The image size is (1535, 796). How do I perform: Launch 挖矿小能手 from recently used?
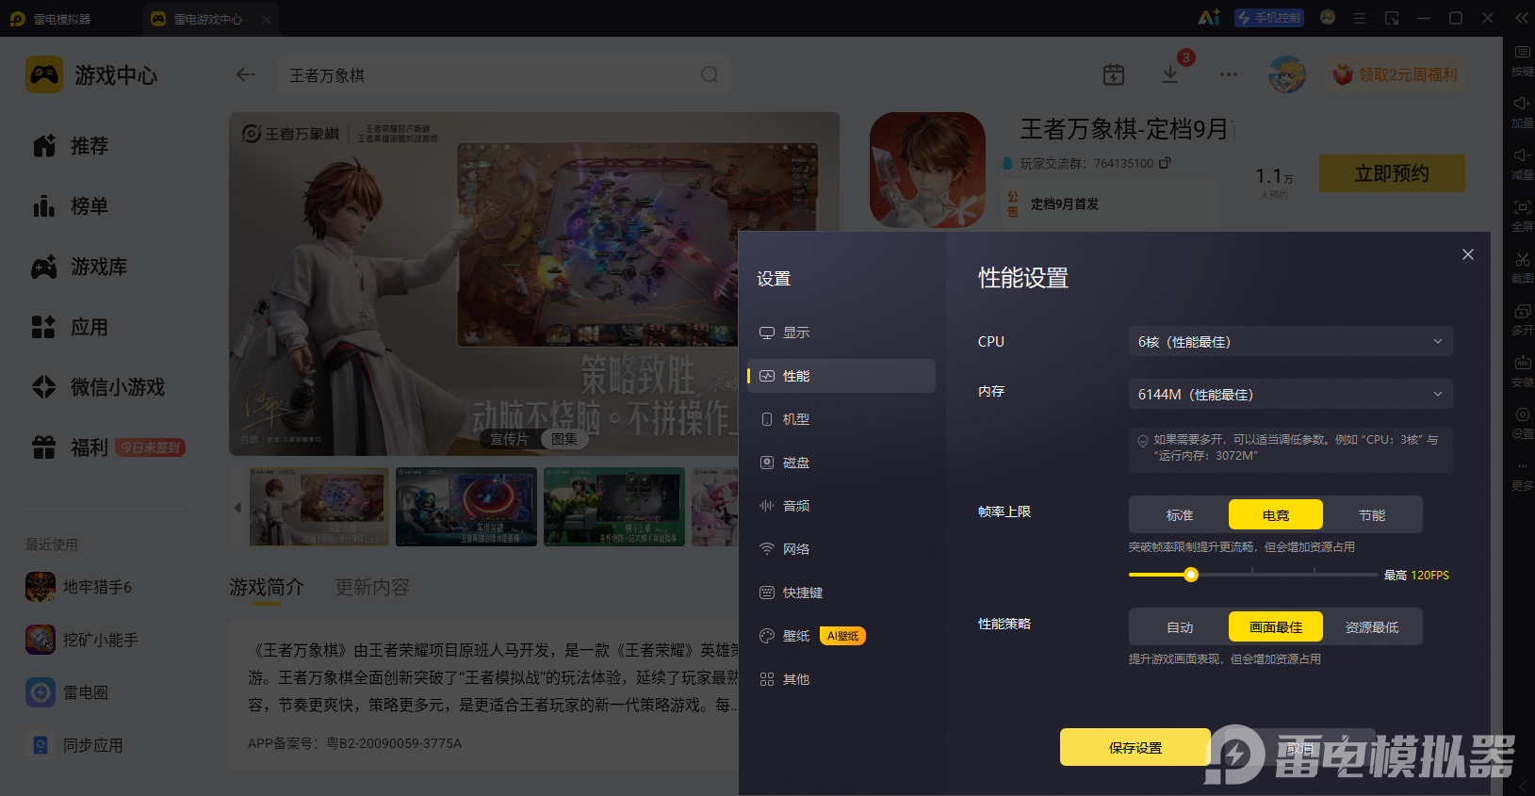pos(82,640)
